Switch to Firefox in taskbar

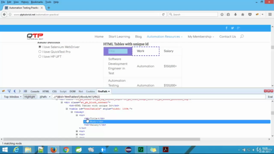point(54,150)
